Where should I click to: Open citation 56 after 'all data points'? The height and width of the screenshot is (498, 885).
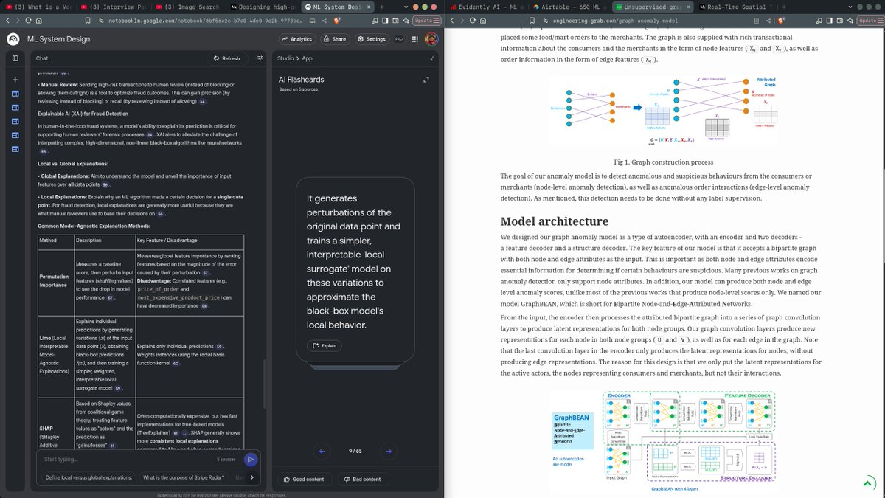click(105, 184)
